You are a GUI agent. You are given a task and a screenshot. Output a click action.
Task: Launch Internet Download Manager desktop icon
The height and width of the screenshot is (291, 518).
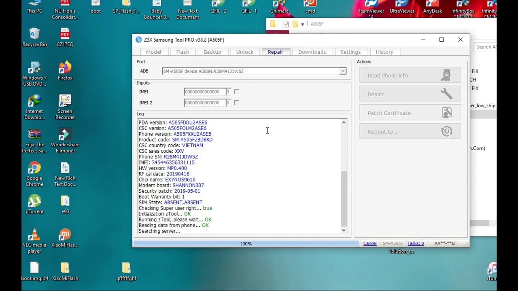tap(34, 107)
